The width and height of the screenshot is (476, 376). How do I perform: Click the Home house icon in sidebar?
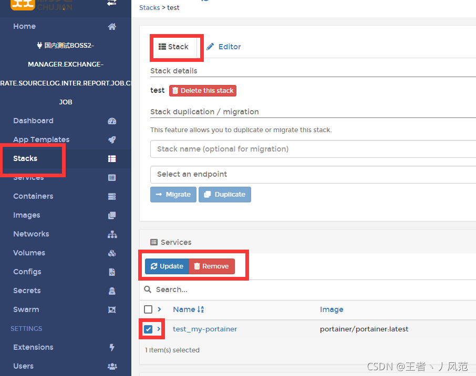pos(112,27)
